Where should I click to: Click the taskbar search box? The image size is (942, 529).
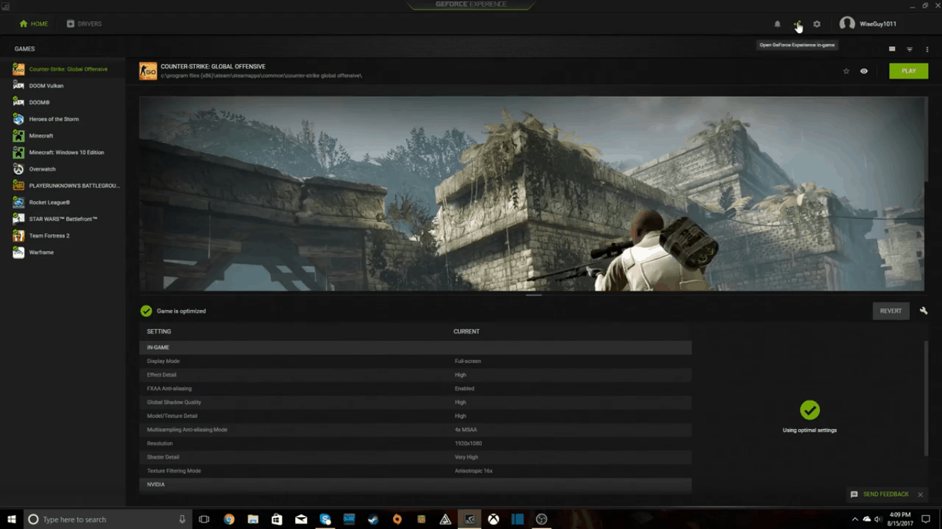108,519
